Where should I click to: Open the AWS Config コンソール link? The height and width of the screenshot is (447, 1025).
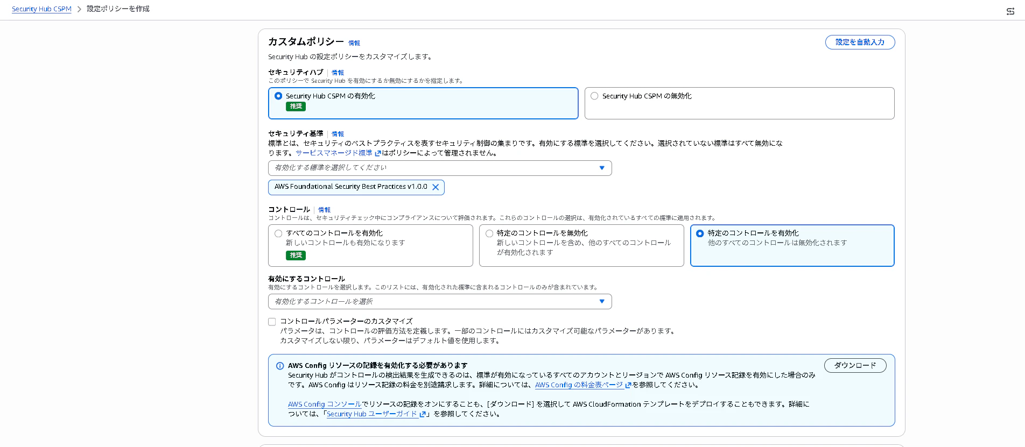click(325, 404)
